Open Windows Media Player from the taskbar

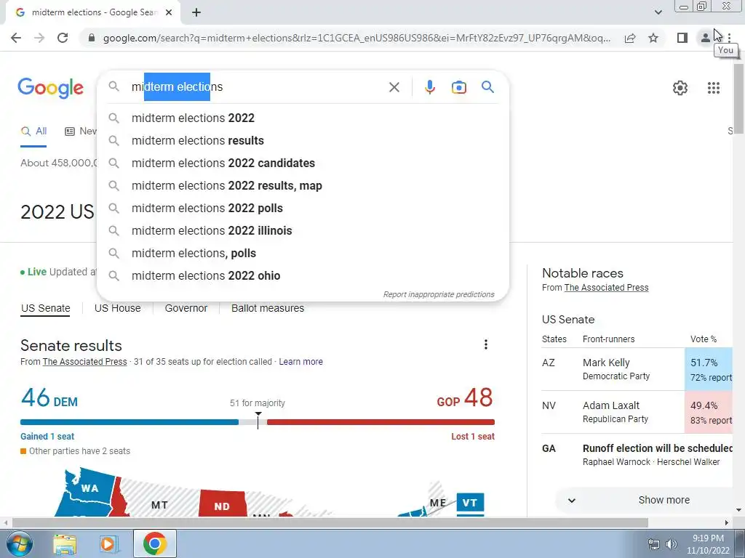coord(108,543)
